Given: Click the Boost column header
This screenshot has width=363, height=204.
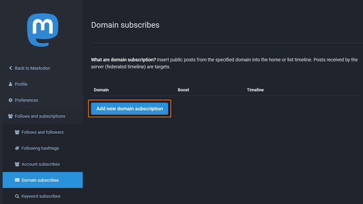Looking at the screenshot, I should click(x=184, y=90).
